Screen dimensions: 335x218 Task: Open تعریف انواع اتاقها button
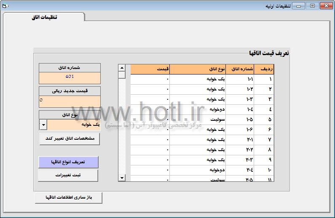click(68, 162)
